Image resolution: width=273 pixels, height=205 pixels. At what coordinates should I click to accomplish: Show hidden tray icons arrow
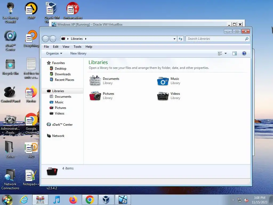[x=233, y=200]
